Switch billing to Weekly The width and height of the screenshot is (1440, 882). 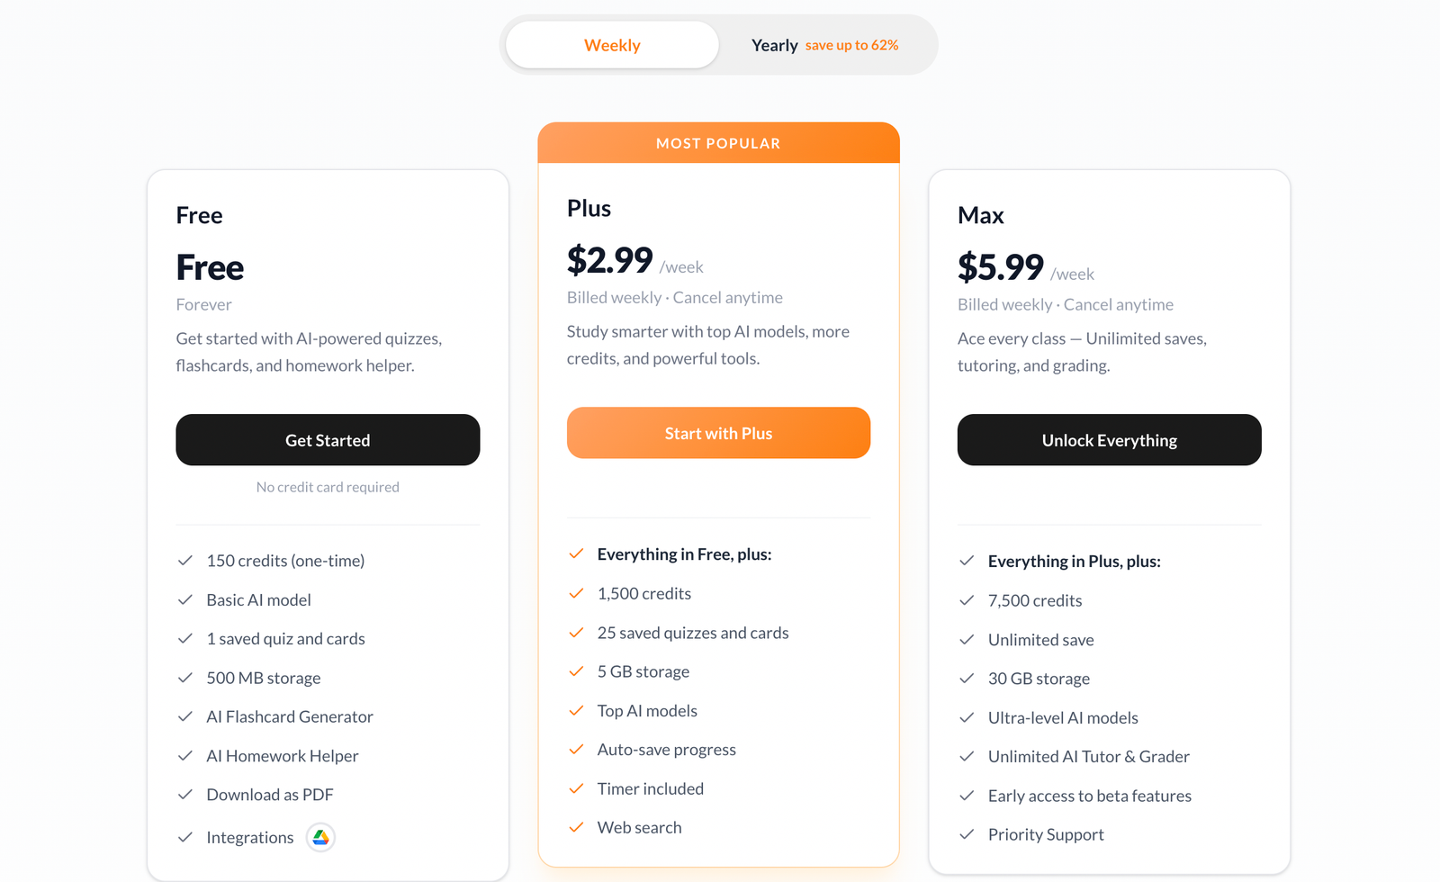612,45
